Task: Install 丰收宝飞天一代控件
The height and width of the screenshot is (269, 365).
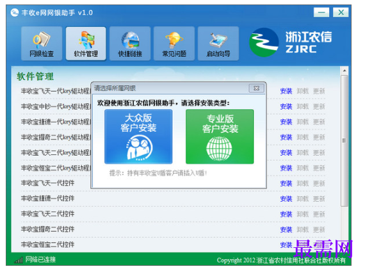Action: pyautogui.click(x=286, y=183)
